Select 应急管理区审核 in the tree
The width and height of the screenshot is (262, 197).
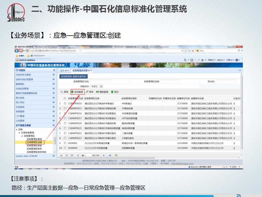pos(34,146)
